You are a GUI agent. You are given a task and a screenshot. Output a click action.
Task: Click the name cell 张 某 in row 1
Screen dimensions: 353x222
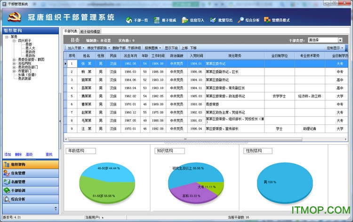click(x=87, y=64)
